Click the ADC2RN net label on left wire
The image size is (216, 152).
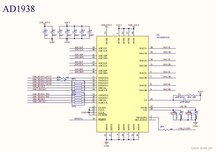pos(79,72)
